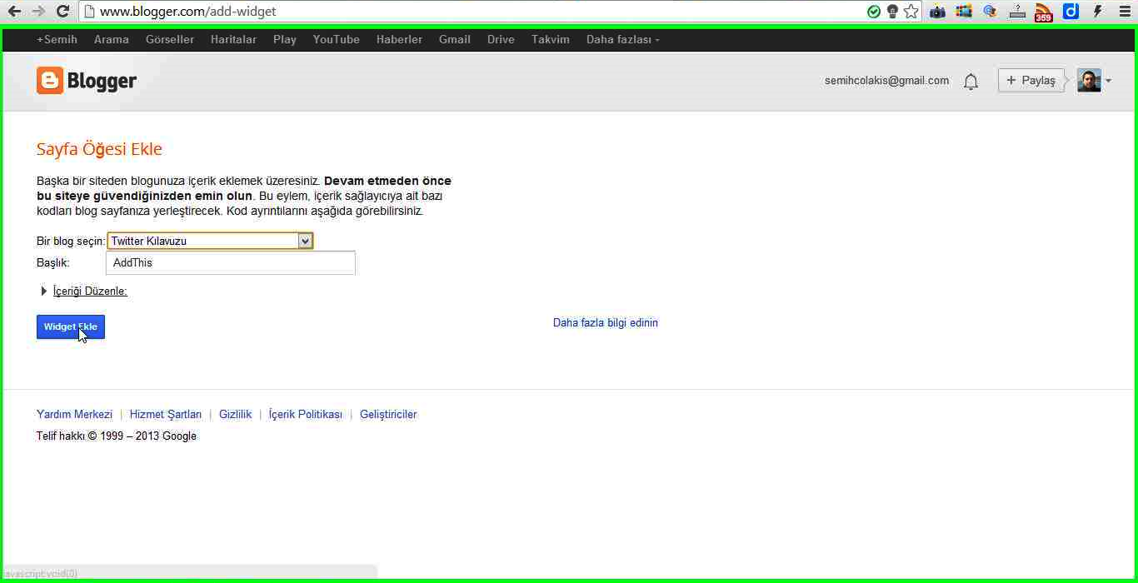
Task: Open the 'Gizlilik' link
Action: click(236, 415)
